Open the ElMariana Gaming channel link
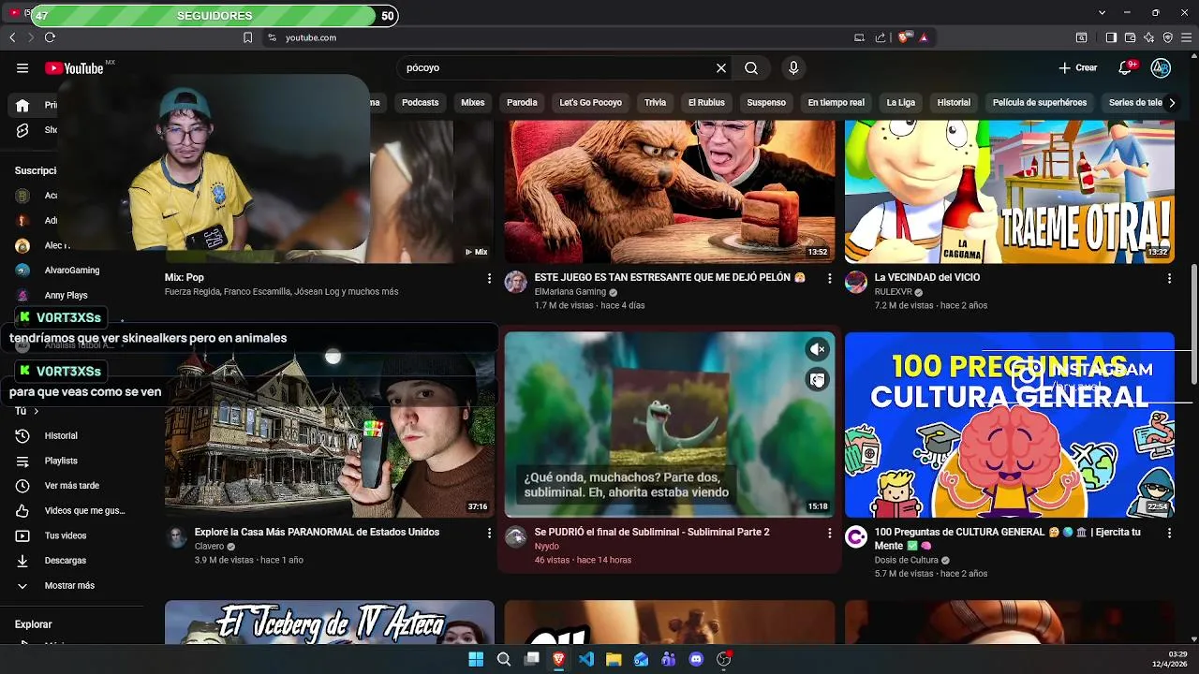 (570, 292)
